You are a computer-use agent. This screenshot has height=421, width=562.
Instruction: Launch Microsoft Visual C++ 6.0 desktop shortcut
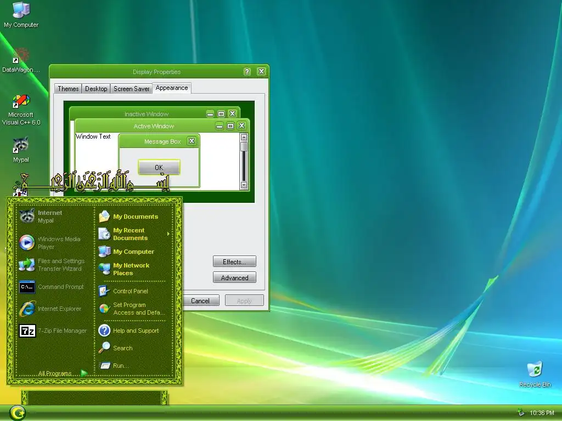coord(21,110)
